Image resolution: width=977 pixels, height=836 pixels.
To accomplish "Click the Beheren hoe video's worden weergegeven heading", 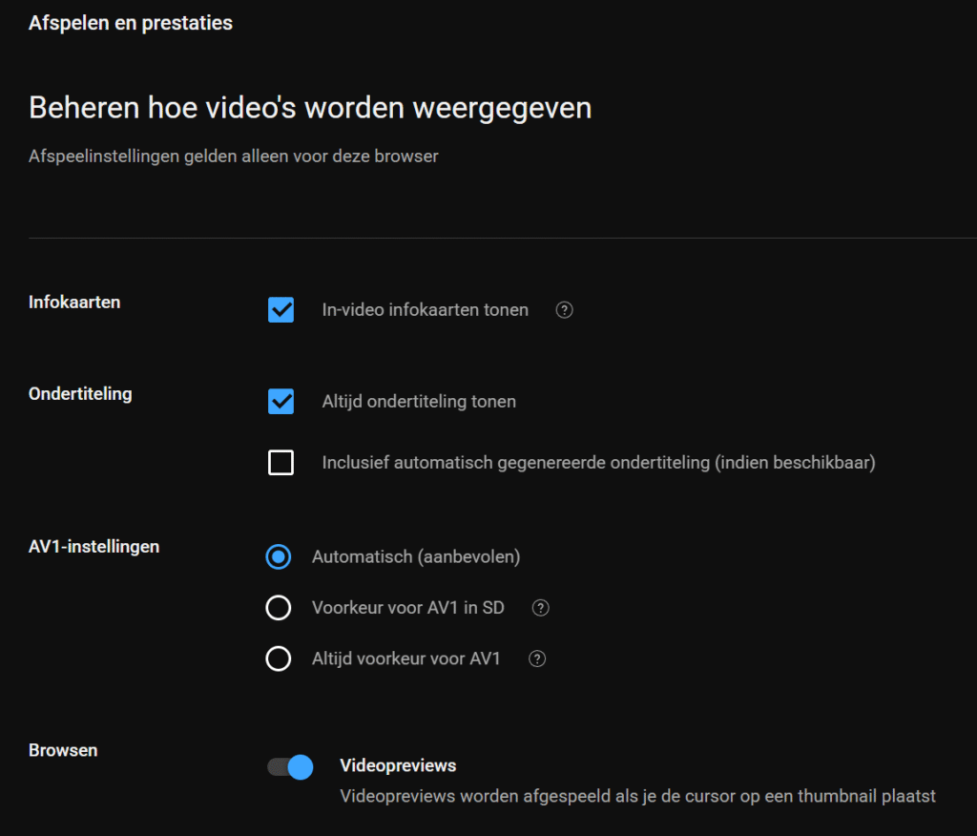I will pos(310,108).
